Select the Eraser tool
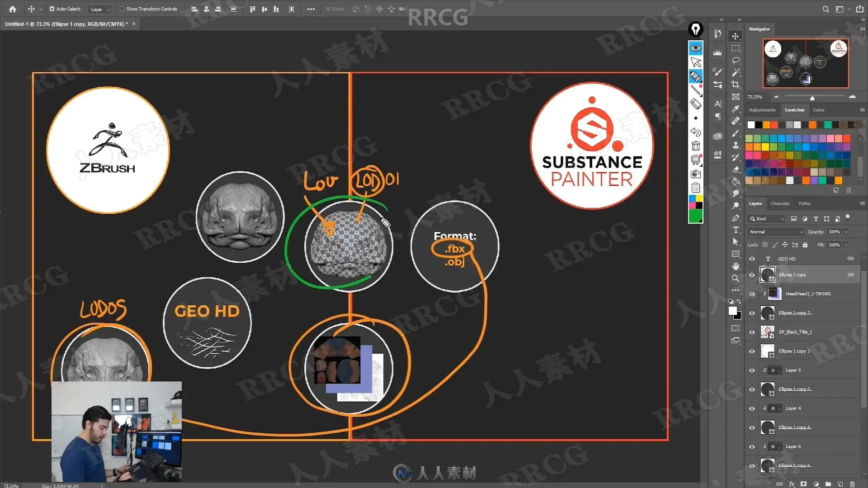The image size is (868, 488). pyautogui.click(x=736, y=169)
